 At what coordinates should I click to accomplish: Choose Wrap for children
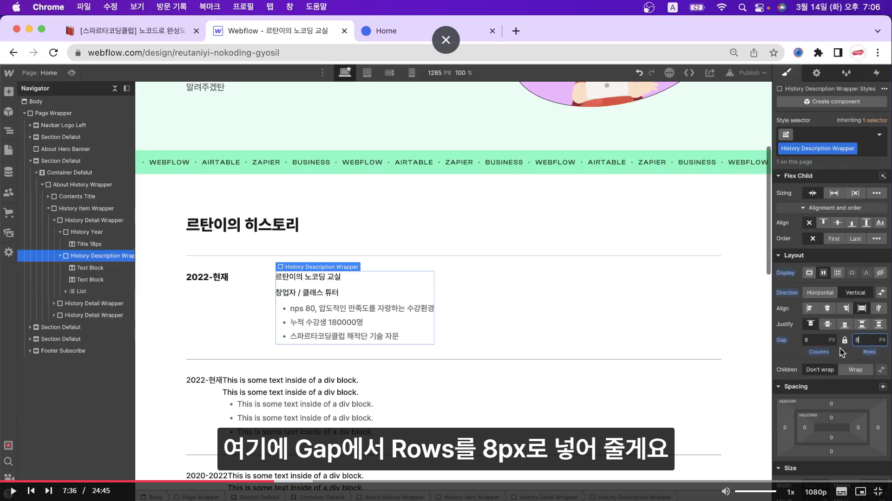click(x=855, y=370)
